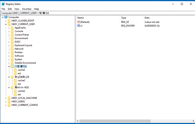Select the (Default) value name
This screenshot has width=195, height=124.
(85, 22)
